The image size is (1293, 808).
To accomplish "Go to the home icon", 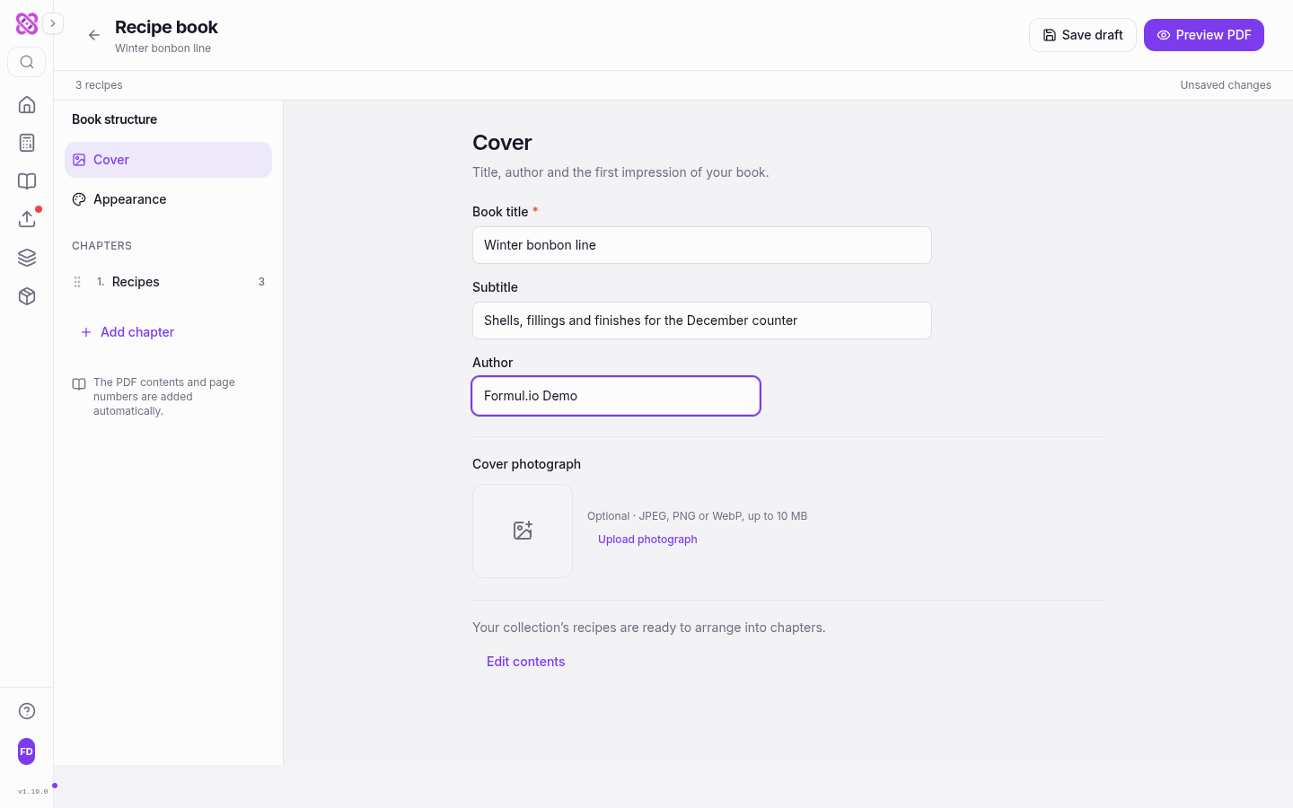I will (27, 105).
